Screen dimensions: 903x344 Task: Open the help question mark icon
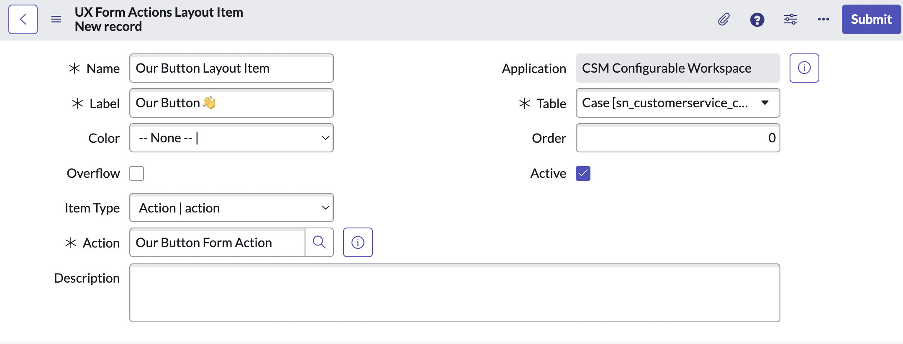(757, 20)
